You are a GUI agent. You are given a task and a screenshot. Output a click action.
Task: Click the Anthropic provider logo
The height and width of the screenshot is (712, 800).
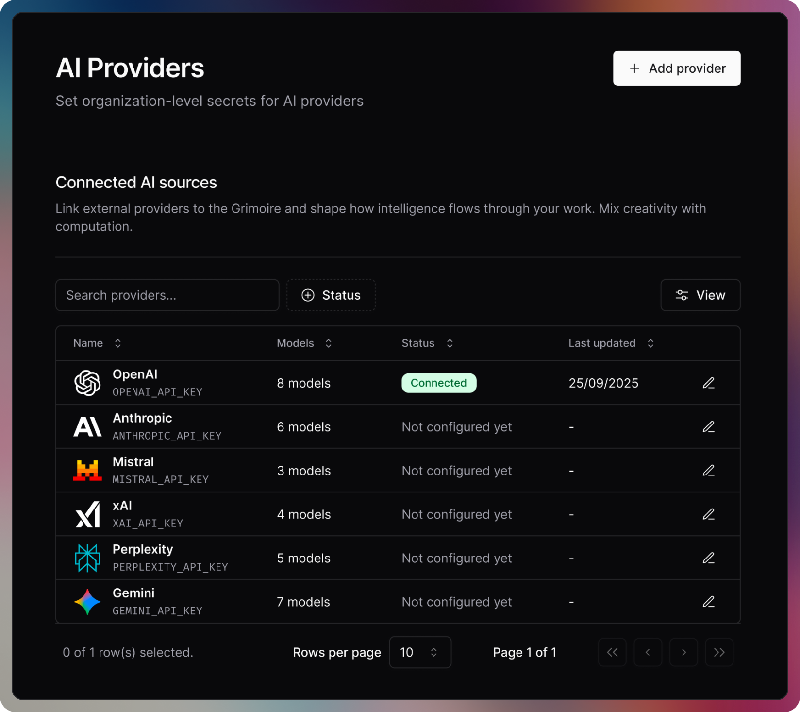click(87, 426)
